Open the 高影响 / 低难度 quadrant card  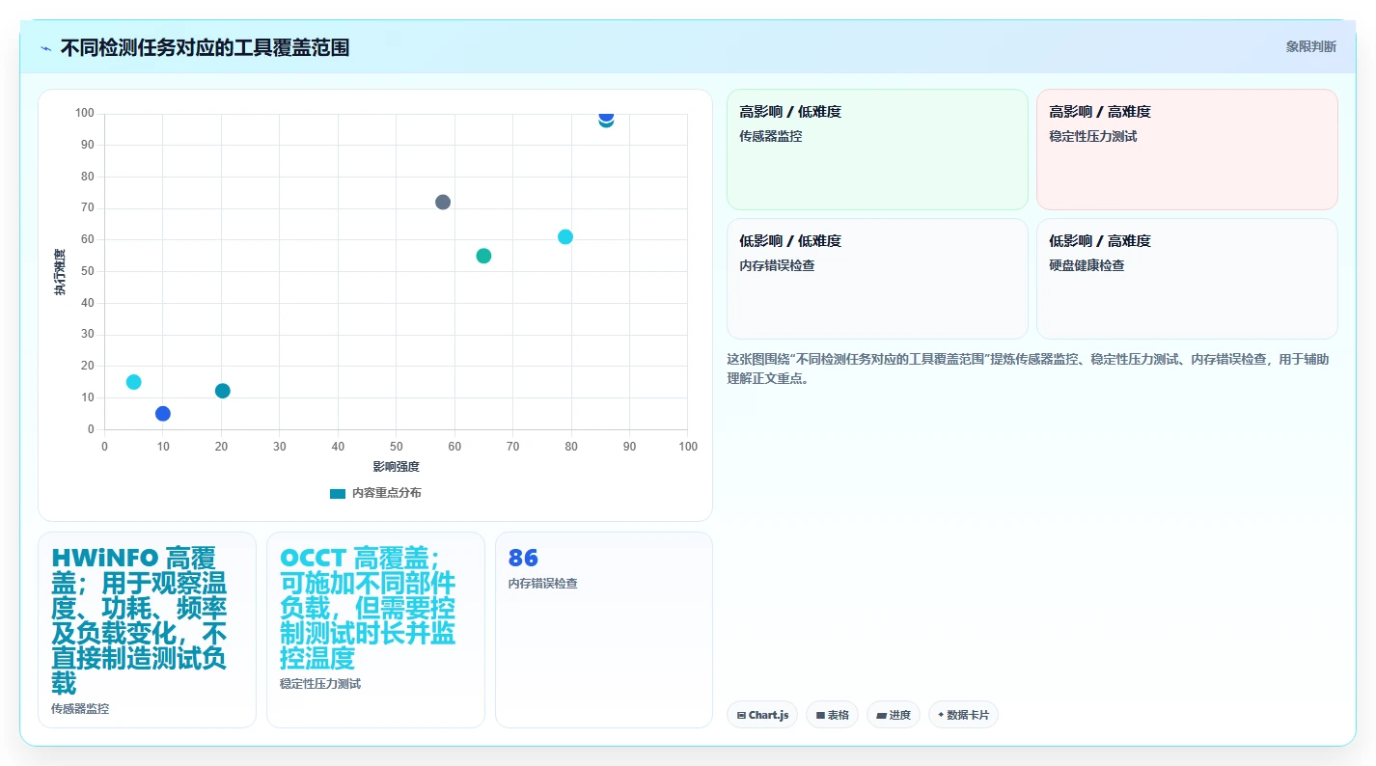877,150
